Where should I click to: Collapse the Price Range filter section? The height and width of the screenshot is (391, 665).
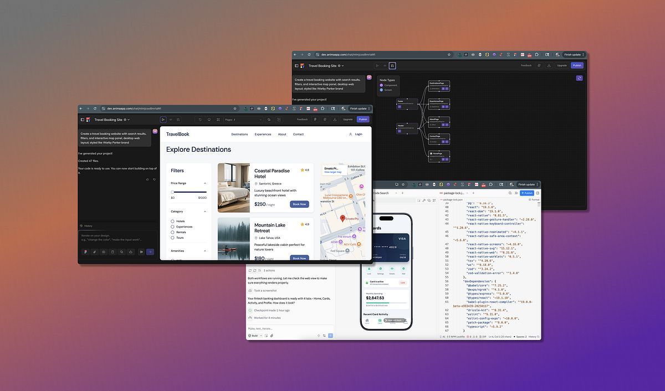[x=205, y=183]
